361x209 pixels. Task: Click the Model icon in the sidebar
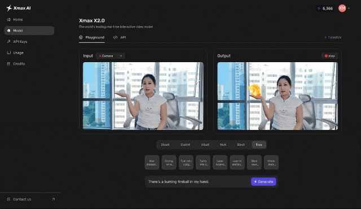pyautogui.click(x=9, y=31)
